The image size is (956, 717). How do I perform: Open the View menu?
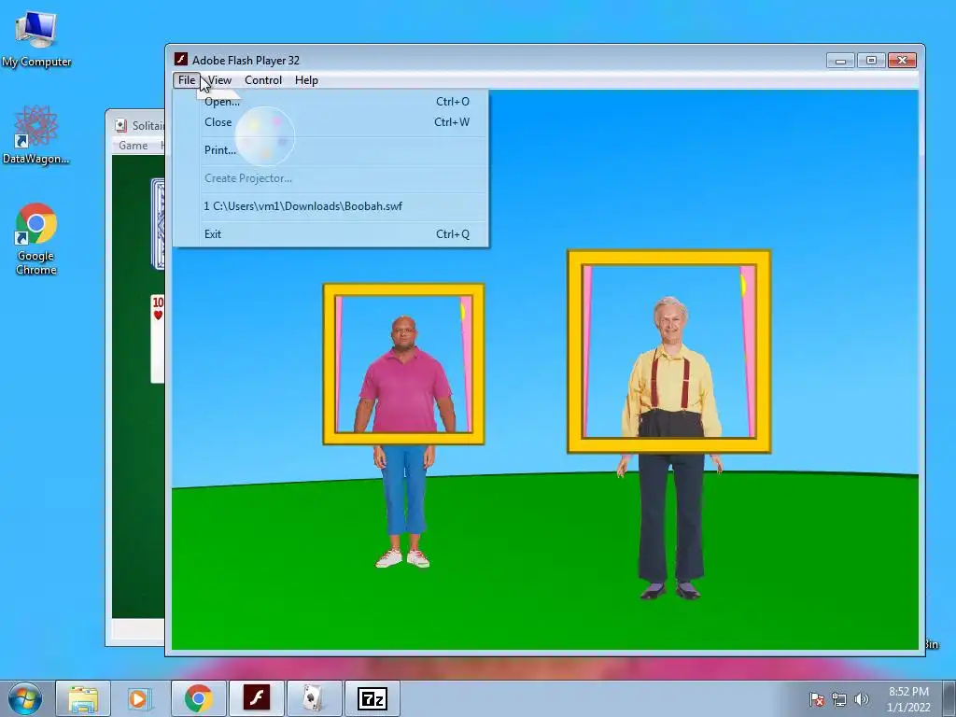point(219,80)
